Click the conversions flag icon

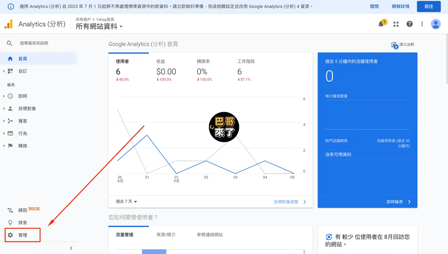click(x=10, y=146)
